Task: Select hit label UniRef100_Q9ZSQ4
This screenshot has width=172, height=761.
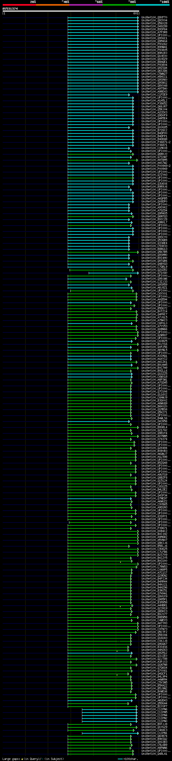Action: 154,68
